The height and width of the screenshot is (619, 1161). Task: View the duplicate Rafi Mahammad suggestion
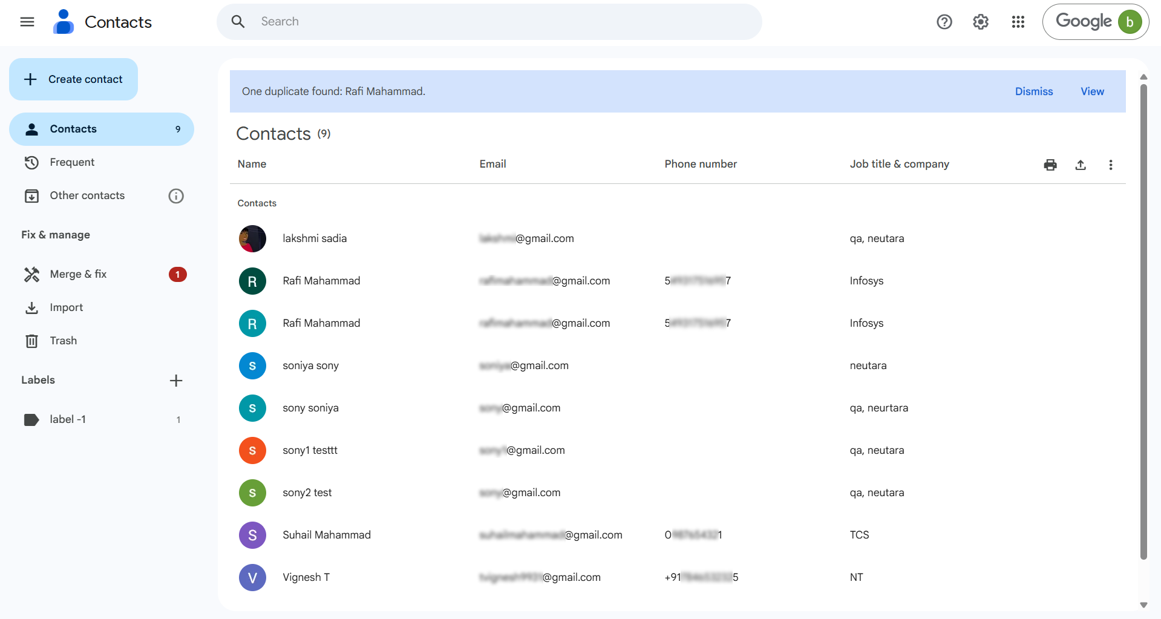(x=1092, y=91)
